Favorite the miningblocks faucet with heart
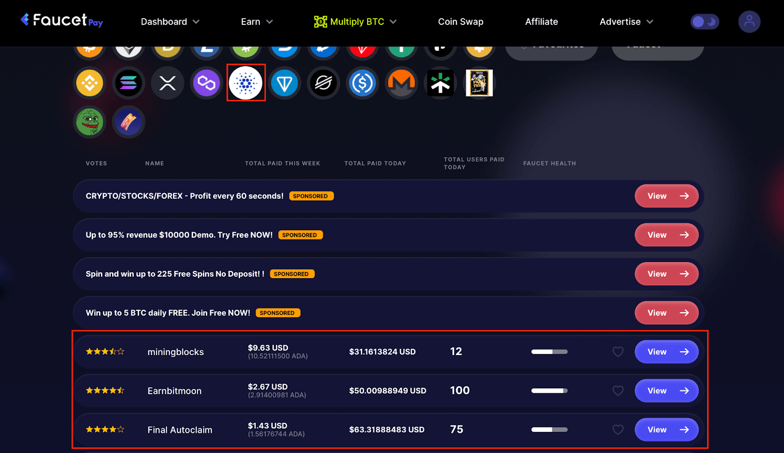The image size is (784, 453). tap(618, 352)
